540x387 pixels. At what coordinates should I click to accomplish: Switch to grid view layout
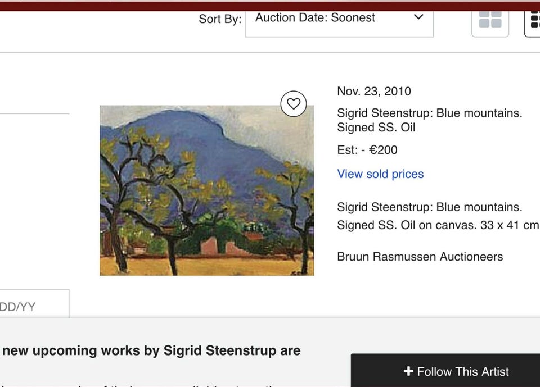pos(490,20)
